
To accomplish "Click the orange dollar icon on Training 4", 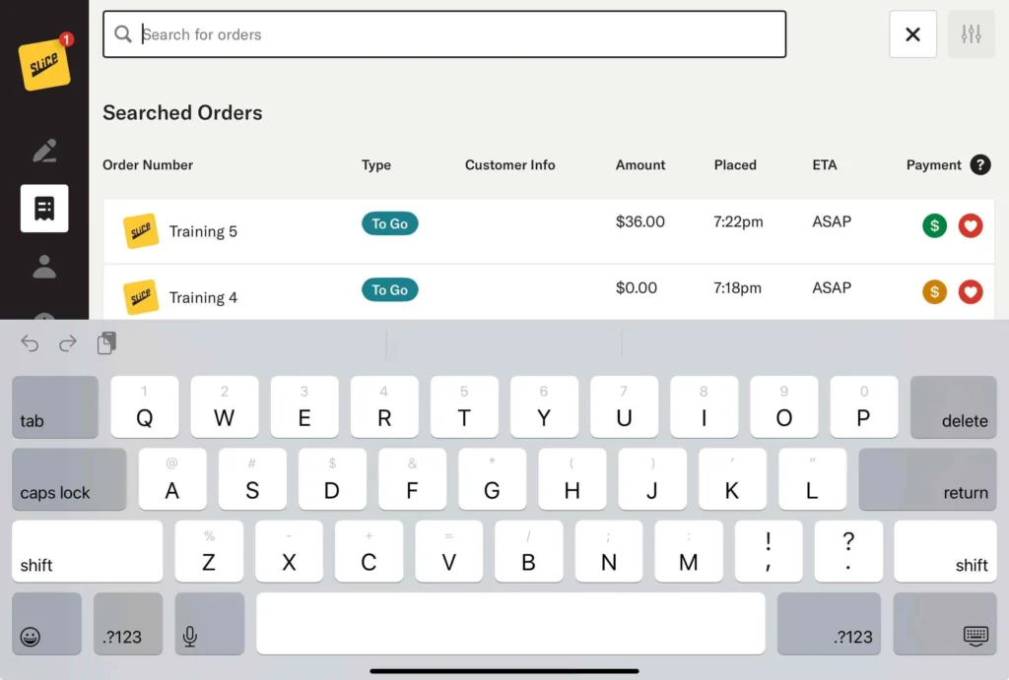I will (934, 292).
